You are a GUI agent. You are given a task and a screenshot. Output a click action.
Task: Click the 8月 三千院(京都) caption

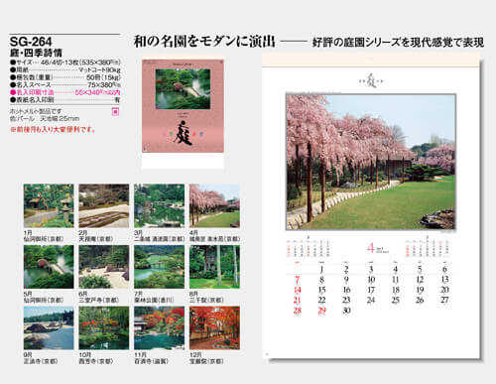pos(206,297)
